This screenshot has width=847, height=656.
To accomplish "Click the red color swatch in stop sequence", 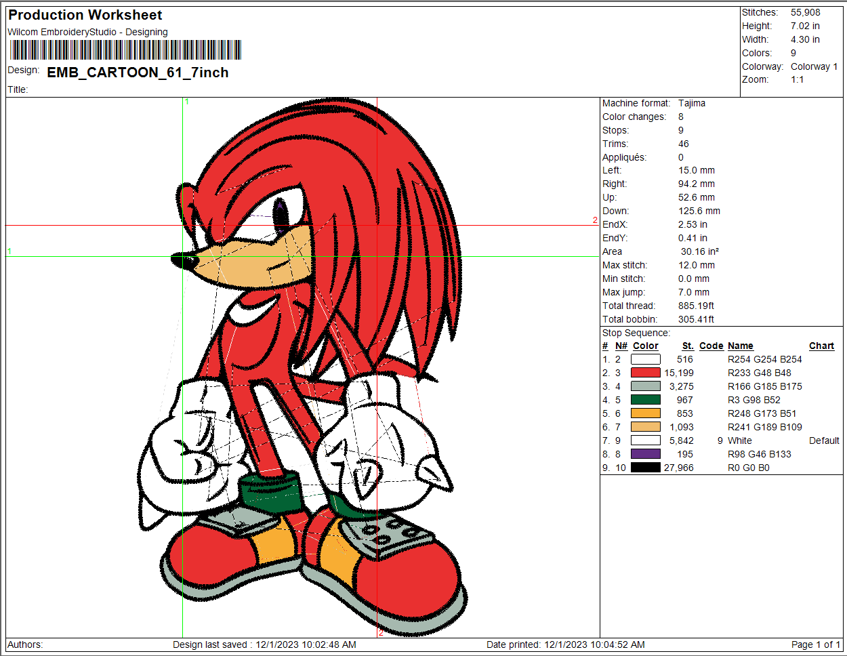I will (x=645, y=373).
